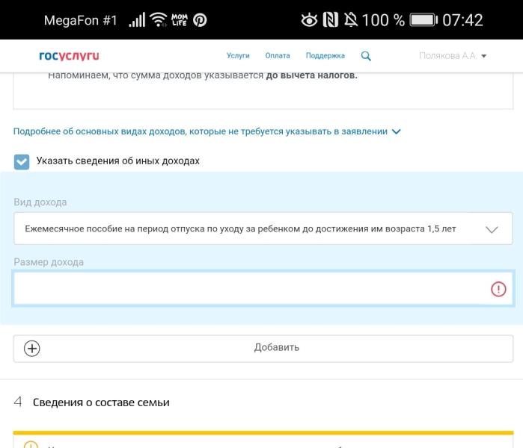Open the Услуги menu item

pos(238,56)
